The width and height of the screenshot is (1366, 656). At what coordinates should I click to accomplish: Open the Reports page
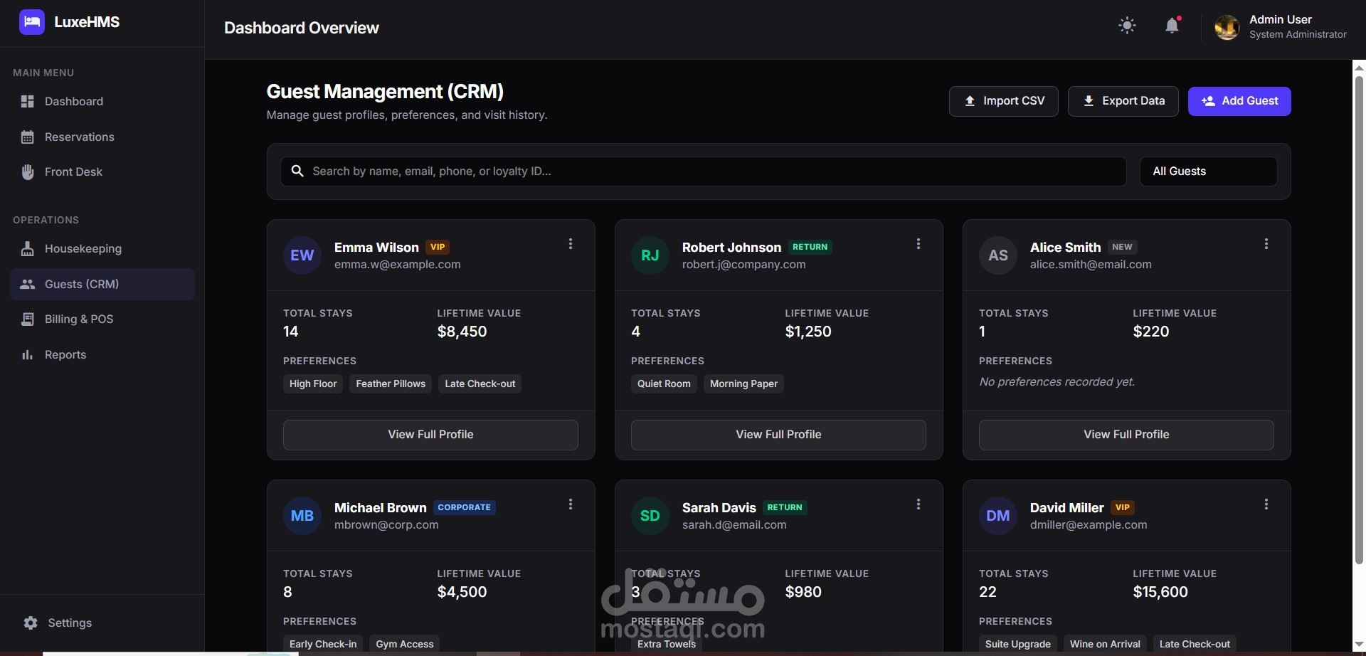click(102, 354)
